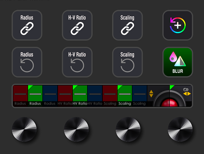Click the yellow left-right arrows icon
204x154 pixels.
[x=187, y=94]
